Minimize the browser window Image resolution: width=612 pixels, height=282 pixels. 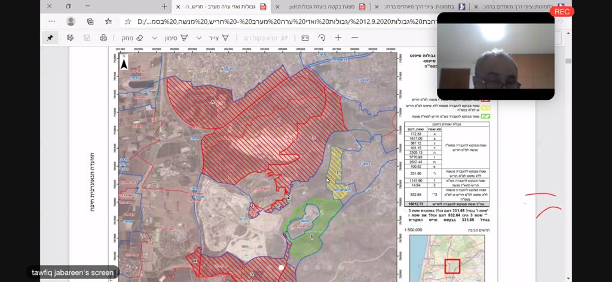click(87, 7)
